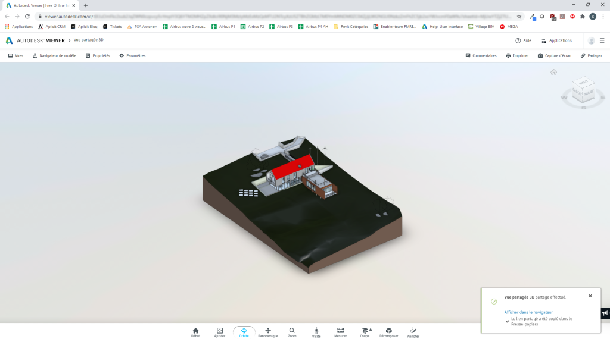Screen dimensions: 610x342
Task: Click the Zoom tool
Action: click(292, 332)
